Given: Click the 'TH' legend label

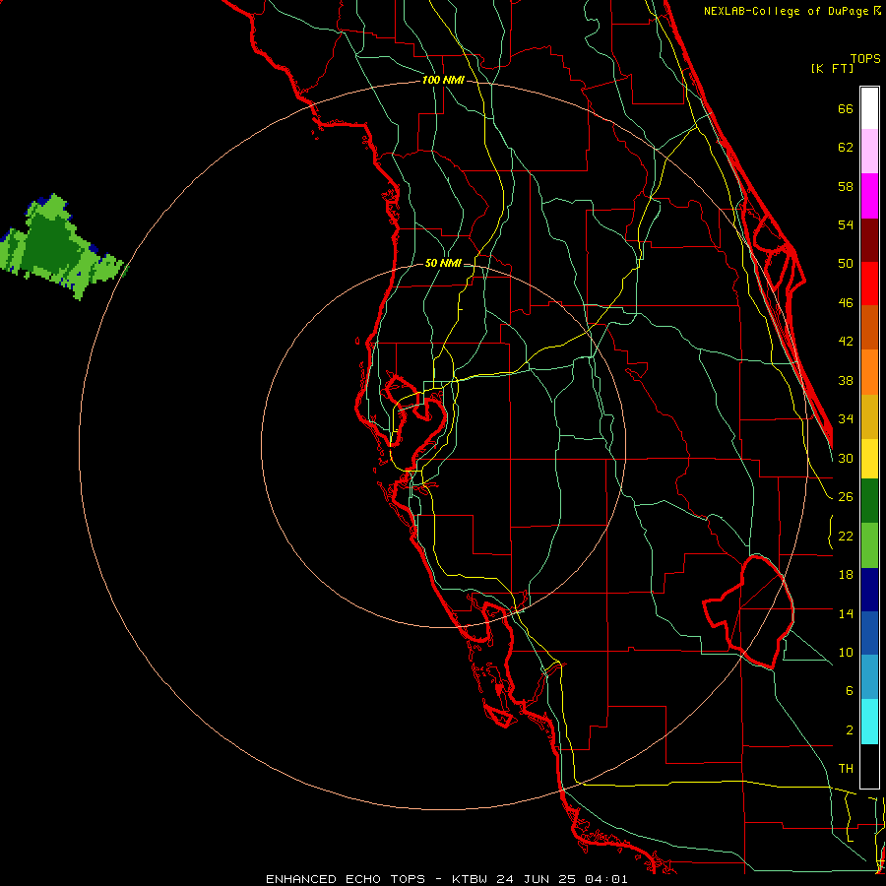Looking at the screenshot, I should pyautogui.click(x=846, y=769).
